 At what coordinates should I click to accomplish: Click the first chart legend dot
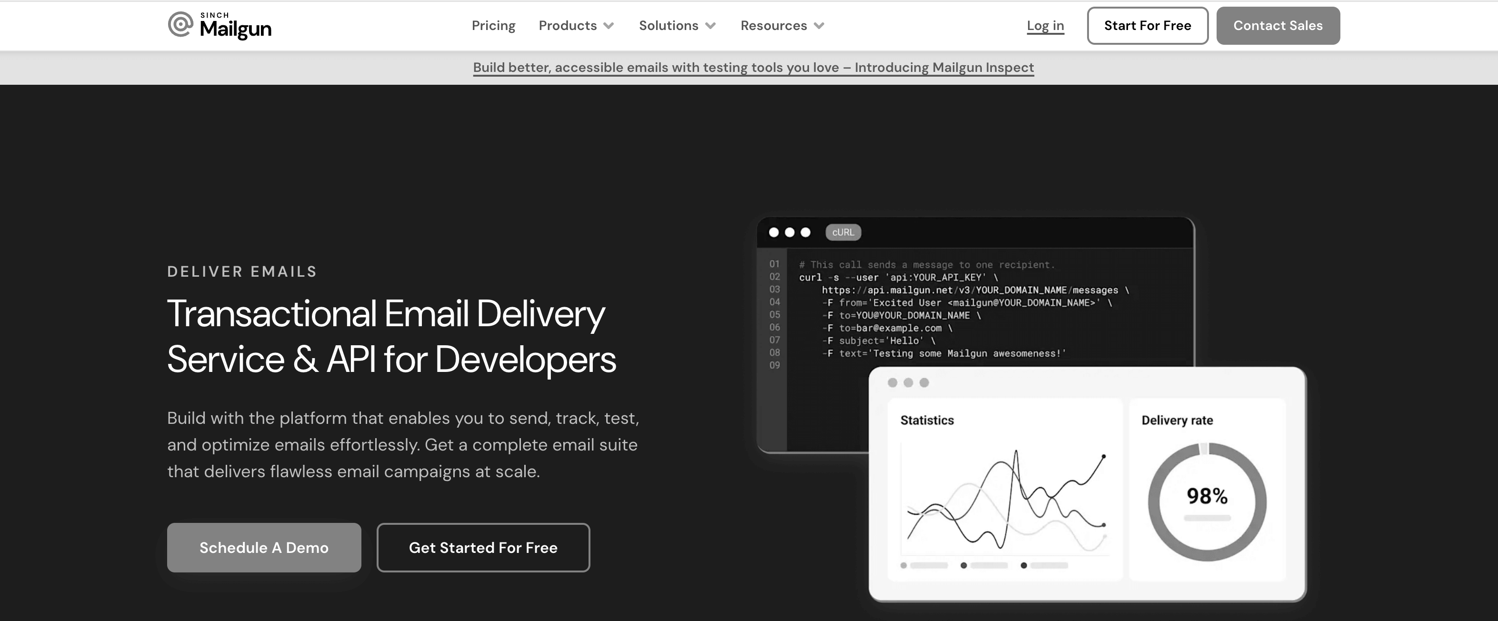click(x=903, y=565)
